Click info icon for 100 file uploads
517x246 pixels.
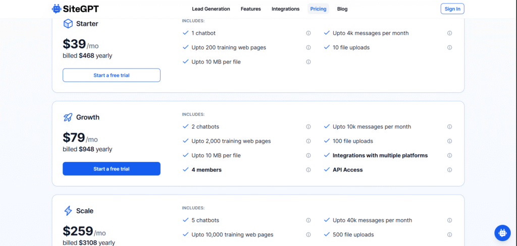[449, 141]
